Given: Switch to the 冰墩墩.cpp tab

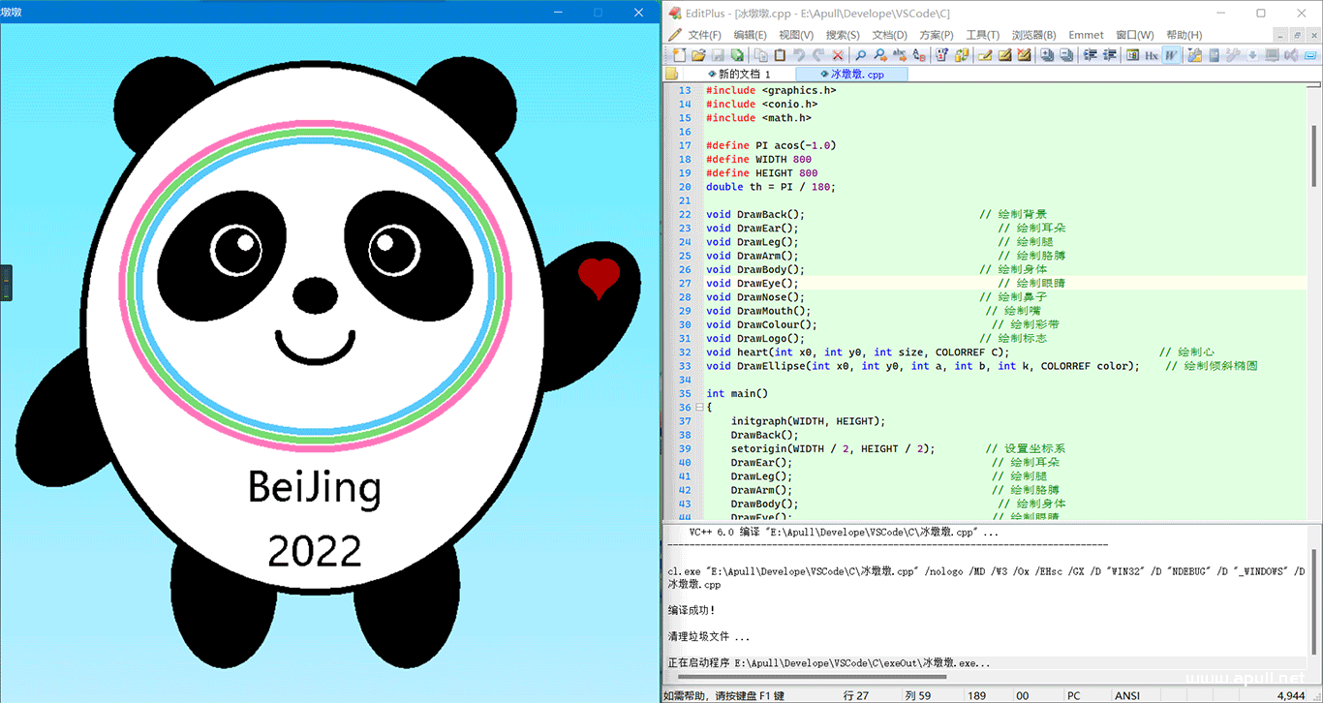Looking at the screenshot, I should coord(852,74).
